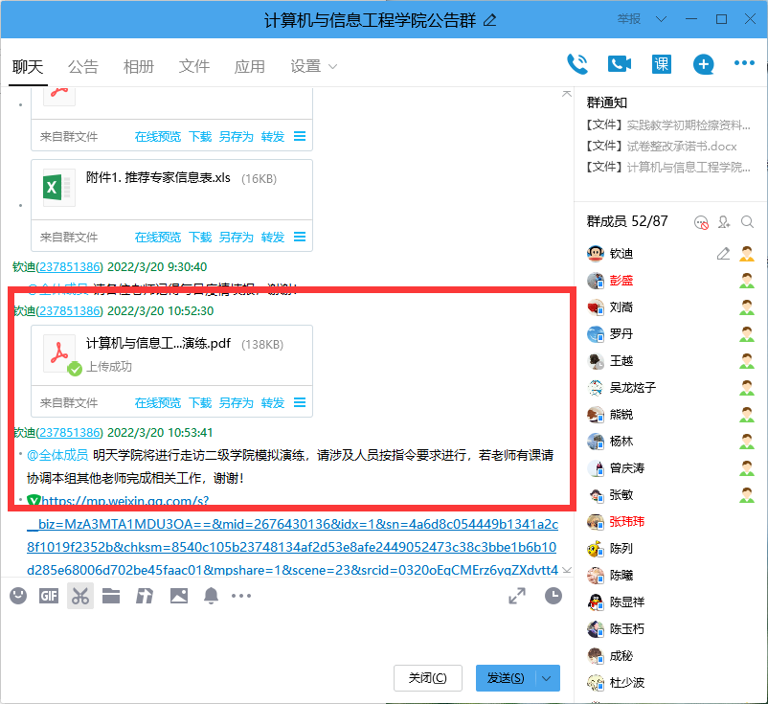The height and width of the screenshot is (704, 768).
Task: Insert a GIF from the GIF panel
Action: click(x=48, y=596)
